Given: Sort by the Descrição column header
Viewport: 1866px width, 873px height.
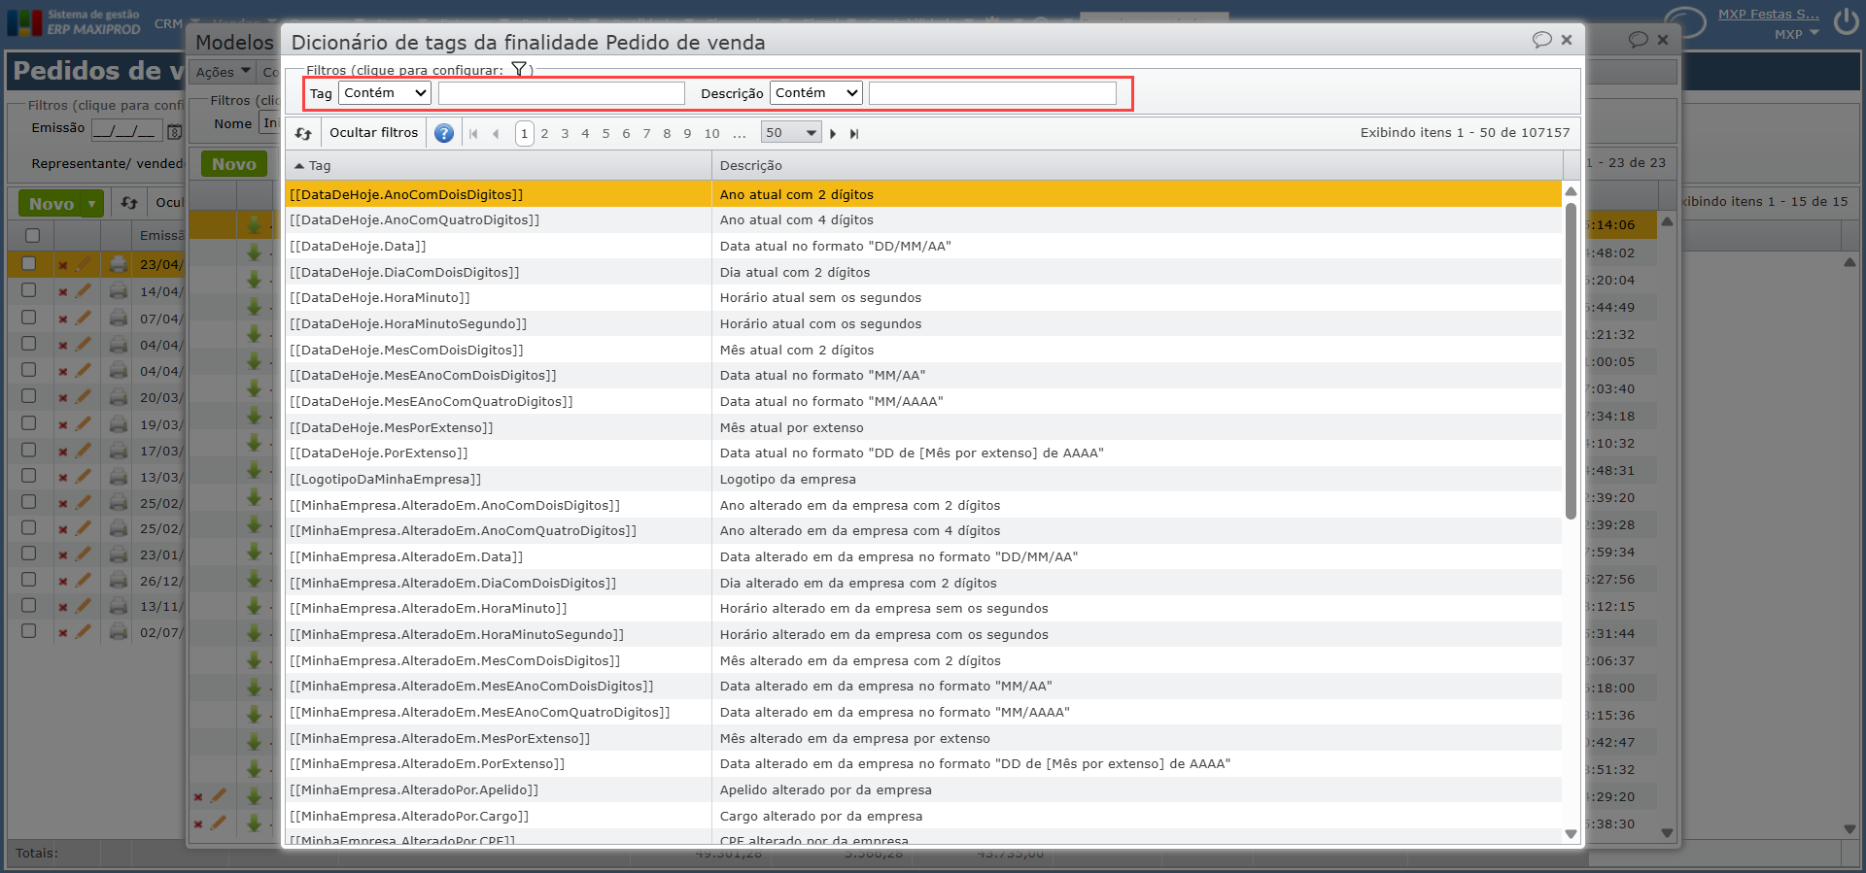Looking at the screenshot, I should [751, 166].
